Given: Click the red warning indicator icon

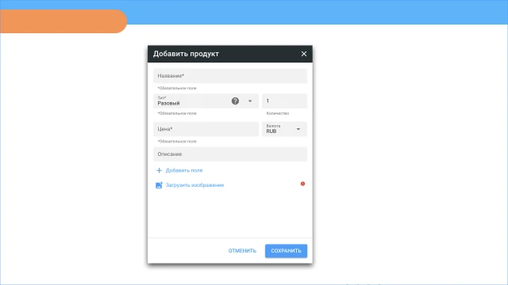Looking at the screenshot, I should pyautogui.click(x=302, y=184).
